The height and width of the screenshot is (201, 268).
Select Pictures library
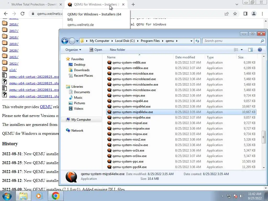tap(80, 103)
